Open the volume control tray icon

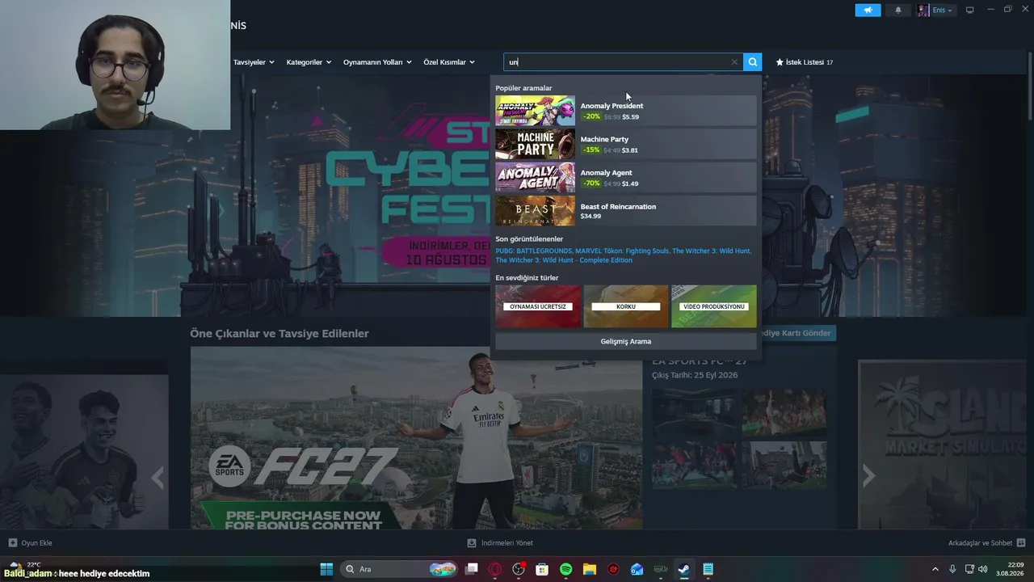(x=983, y=569)
